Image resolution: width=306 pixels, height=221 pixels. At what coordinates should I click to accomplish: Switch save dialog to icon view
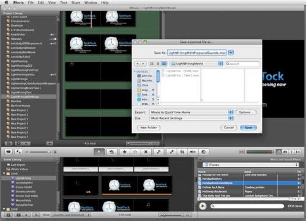(152, 64)
